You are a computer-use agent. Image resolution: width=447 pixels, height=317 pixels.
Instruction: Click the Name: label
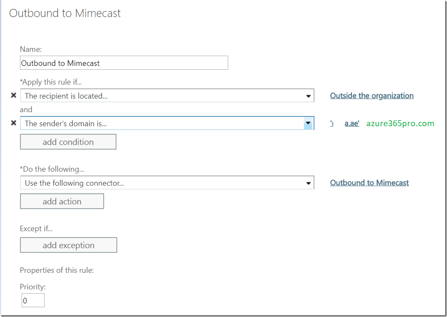[31, 49]
